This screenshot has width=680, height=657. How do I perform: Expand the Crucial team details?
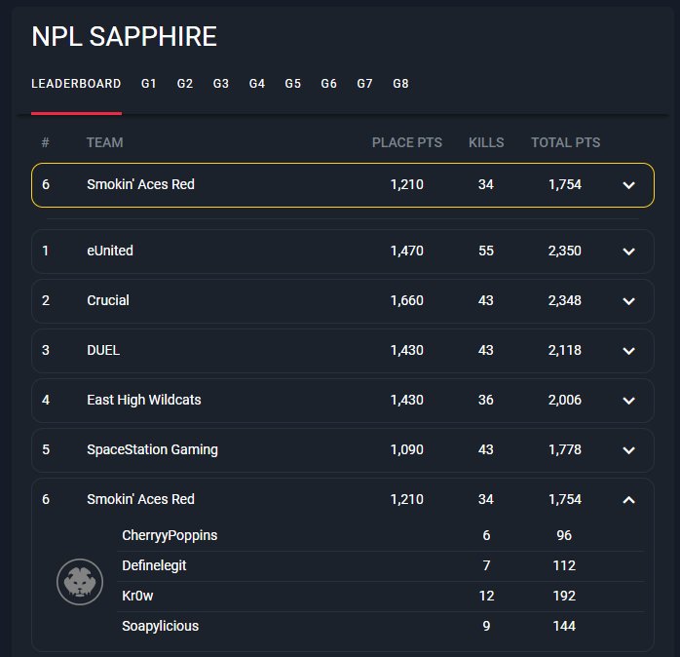tap(628, 301)
